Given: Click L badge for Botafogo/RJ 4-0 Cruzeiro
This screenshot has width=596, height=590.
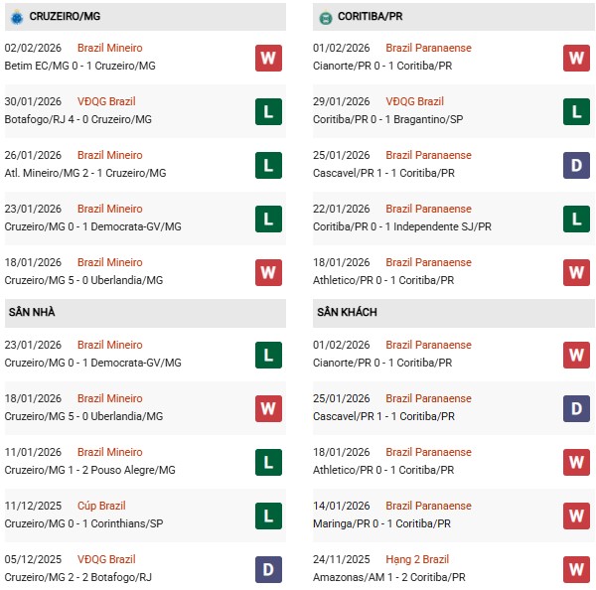Looking at the screenshot, I should (x=267, y=111).
